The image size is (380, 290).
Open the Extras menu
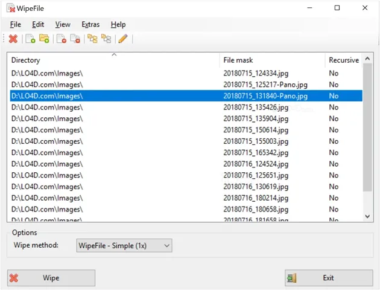click(90, 25)
